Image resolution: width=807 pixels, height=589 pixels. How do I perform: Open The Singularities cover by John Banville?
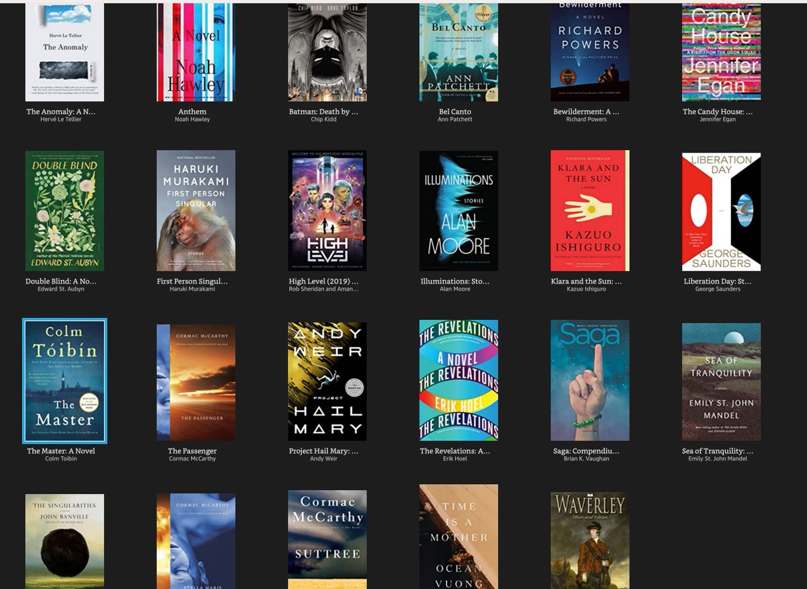(65, 541)
